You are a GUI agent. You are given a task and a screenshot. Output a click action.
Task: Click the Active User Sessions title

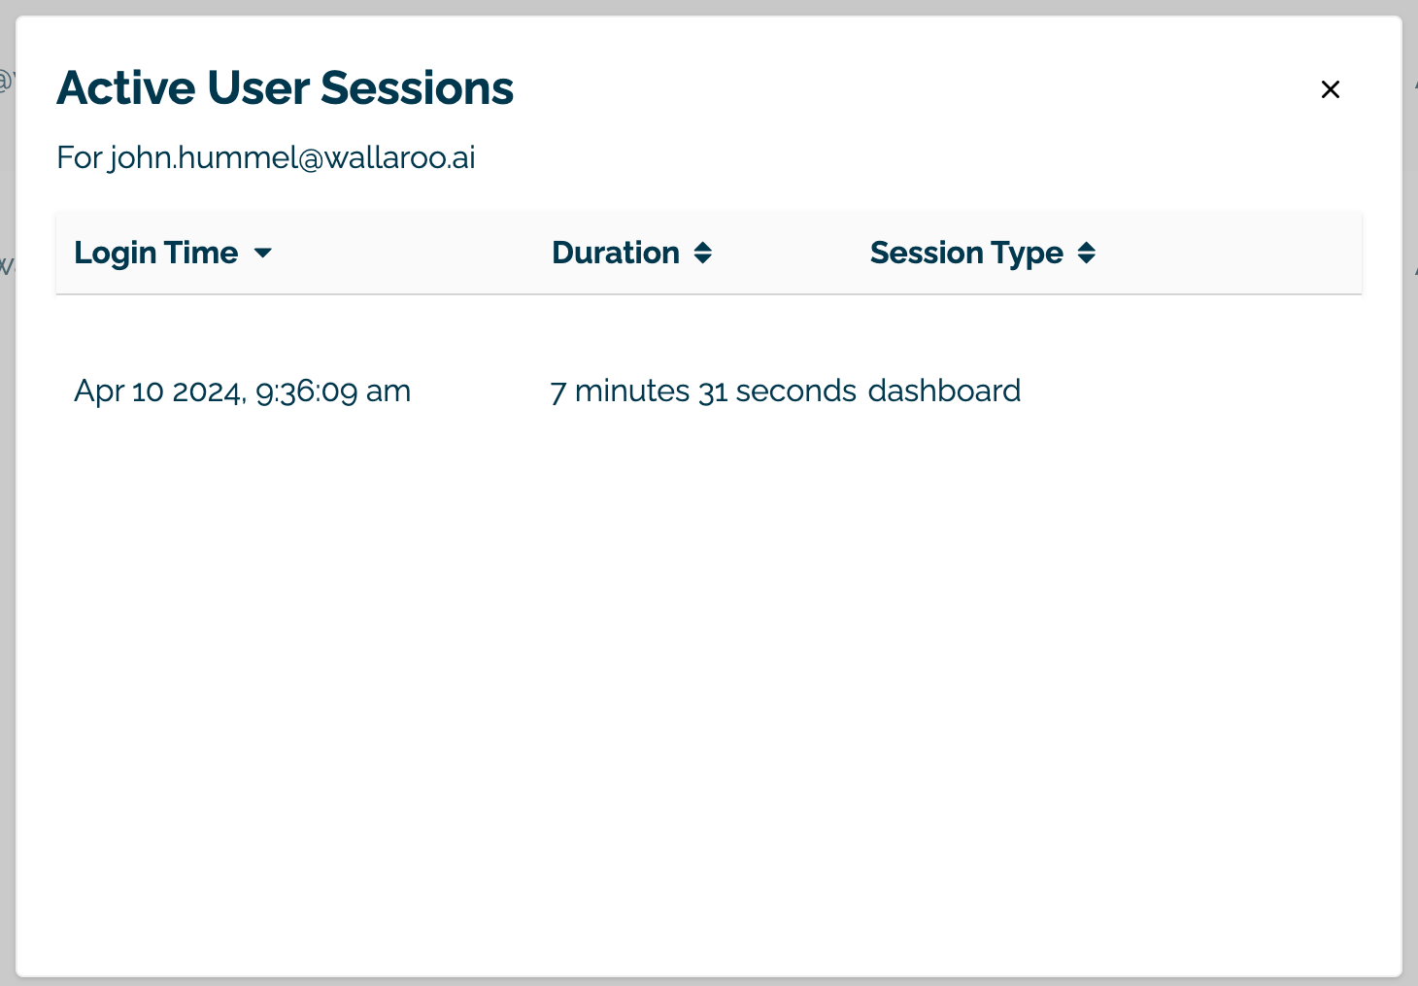point(285,88)
